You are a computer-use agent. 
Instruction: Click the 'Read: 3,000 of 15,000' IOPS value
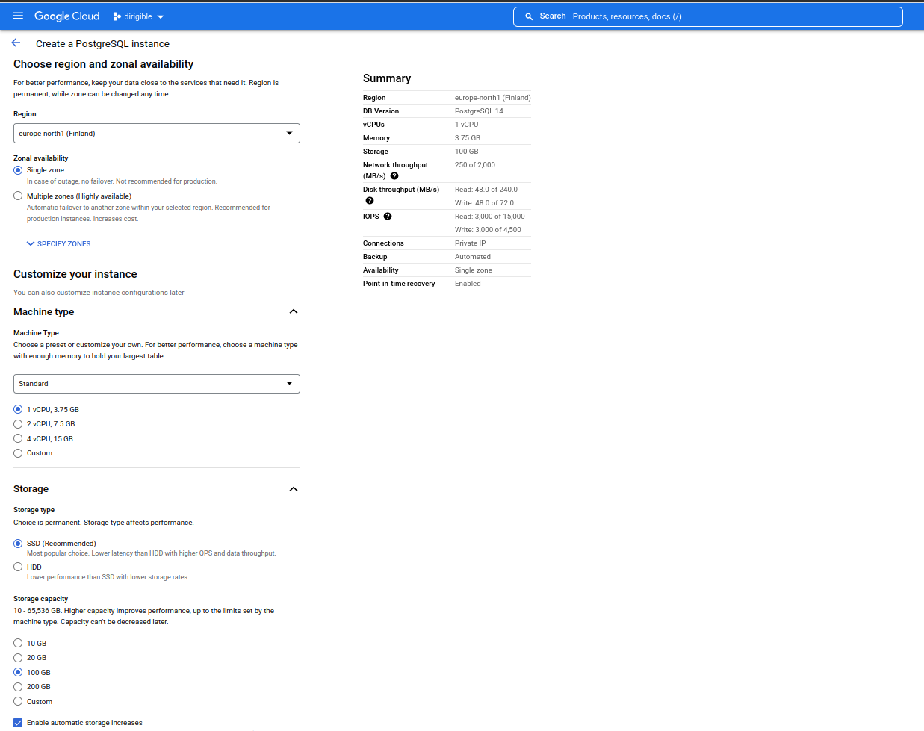(x=490, y=217)
